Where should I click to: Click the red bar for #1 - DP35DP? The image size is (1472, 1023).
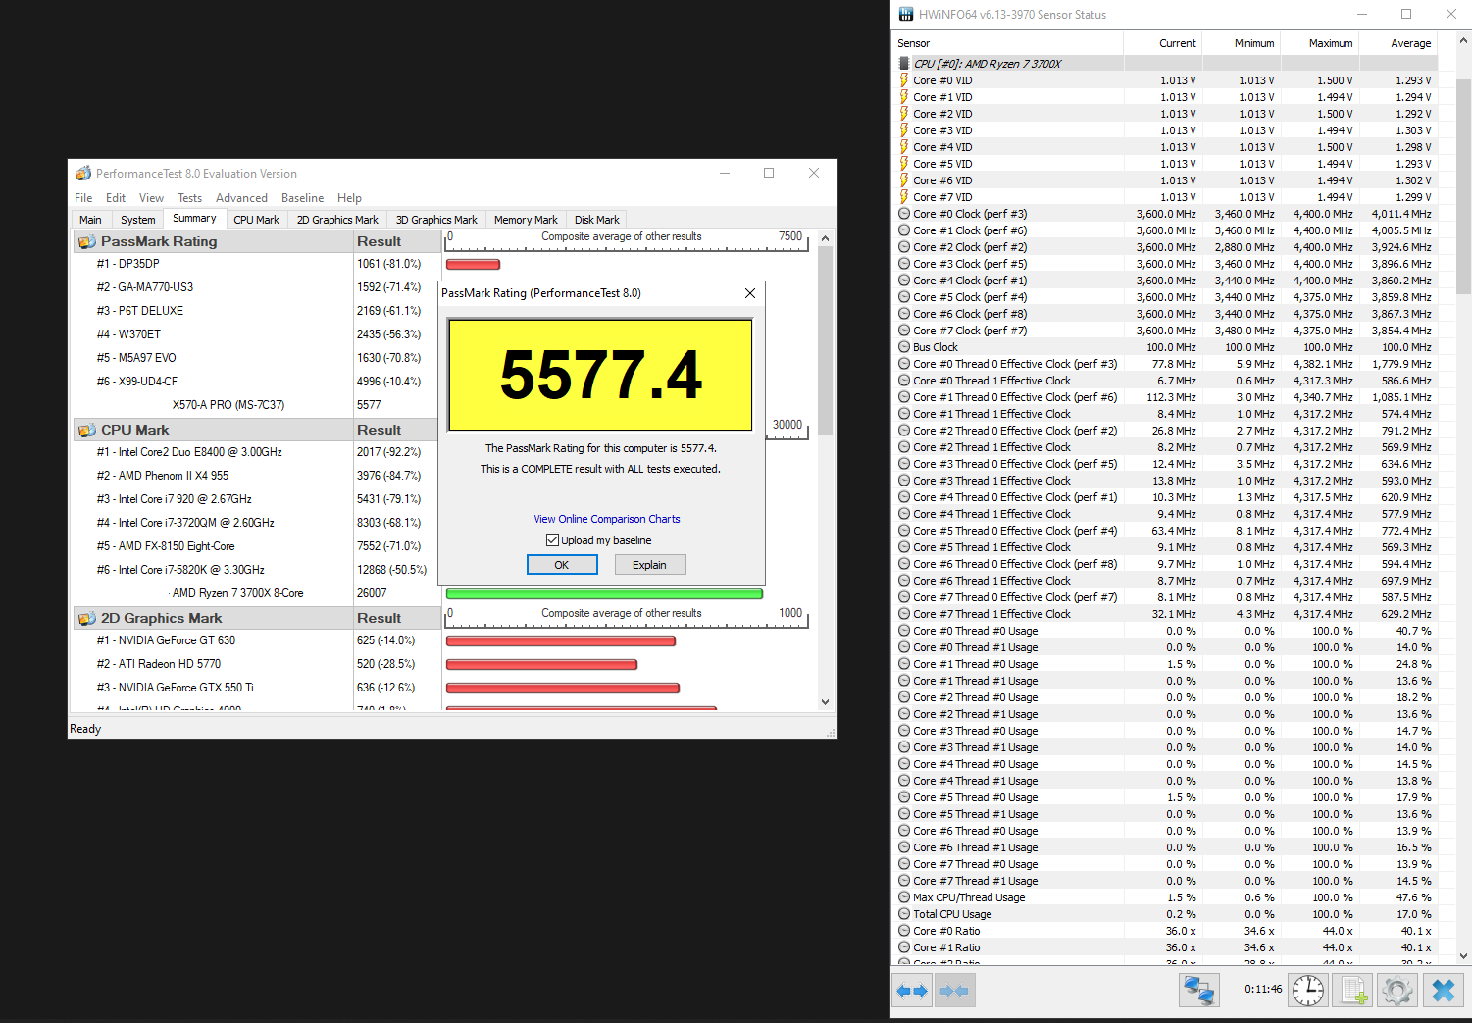pos(474,264)
